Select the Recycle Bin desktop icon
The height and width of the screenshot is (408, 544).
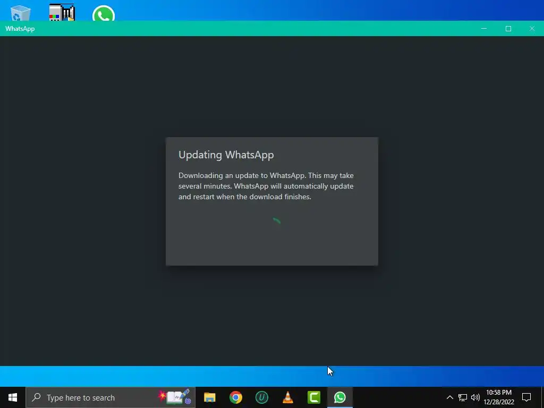(21, 13)
